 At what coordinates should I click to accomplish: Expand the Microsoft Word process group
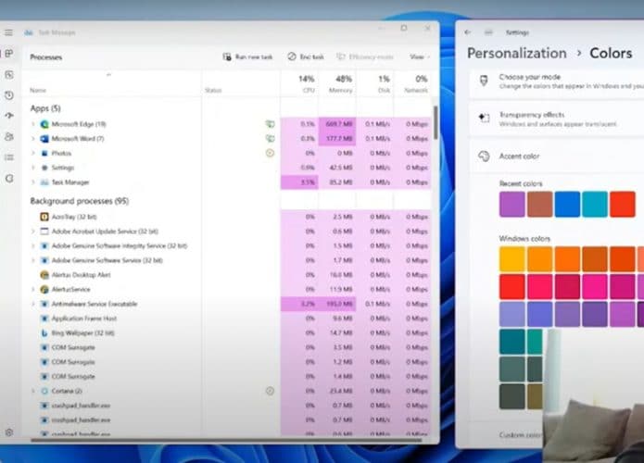(33, 139)
